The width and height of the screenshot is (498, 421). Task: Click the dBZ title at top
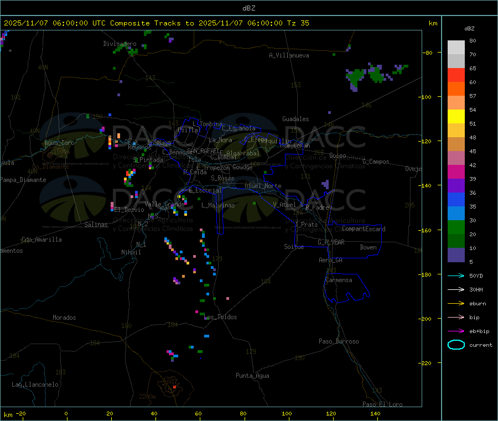pyautogui.click(x=248, y=8)
